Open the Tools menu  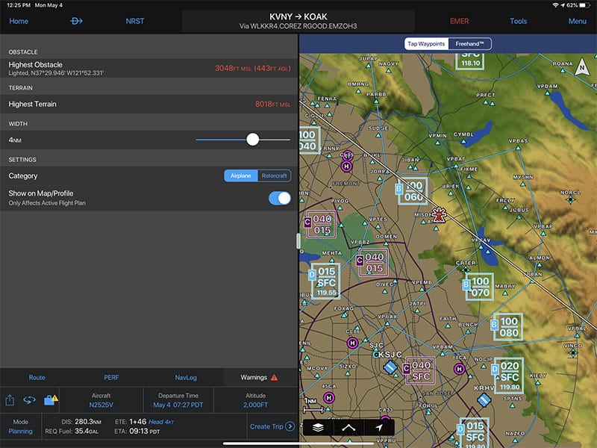(x=519, y=22)
